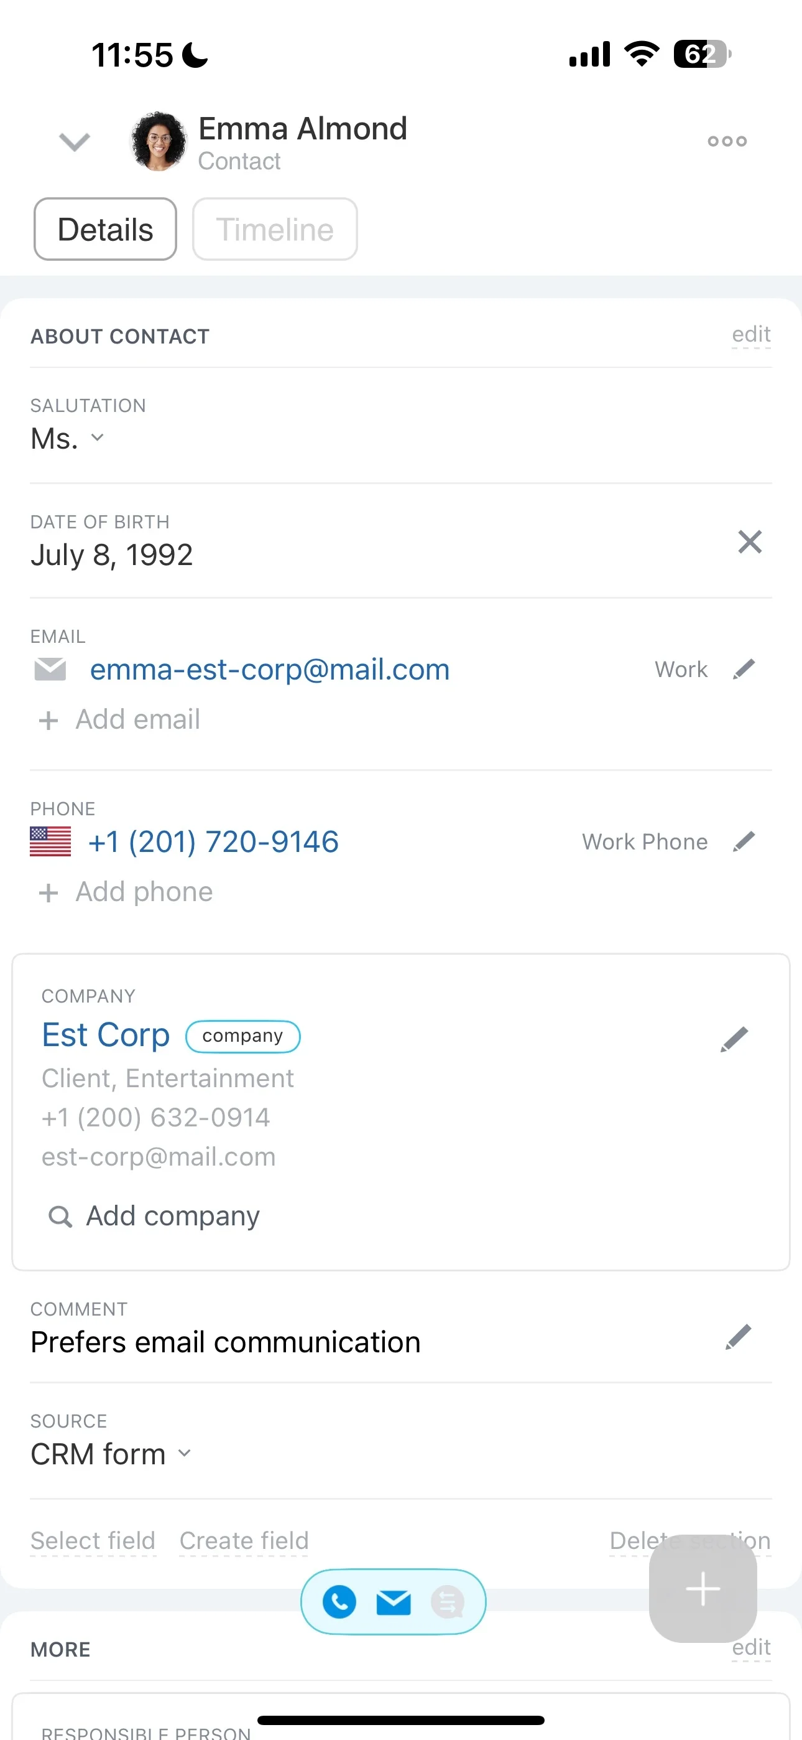This screenshot has width=802, height=1740.
Task: Open the emma-est-corp@mail.com email link
Action: click(270, 670)
